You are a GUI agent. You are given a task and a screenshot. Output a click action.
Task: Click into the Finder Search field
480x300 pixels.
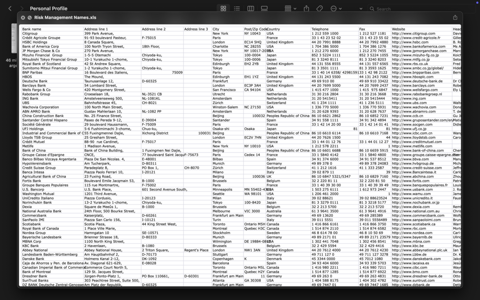click(x=421, y=9)
